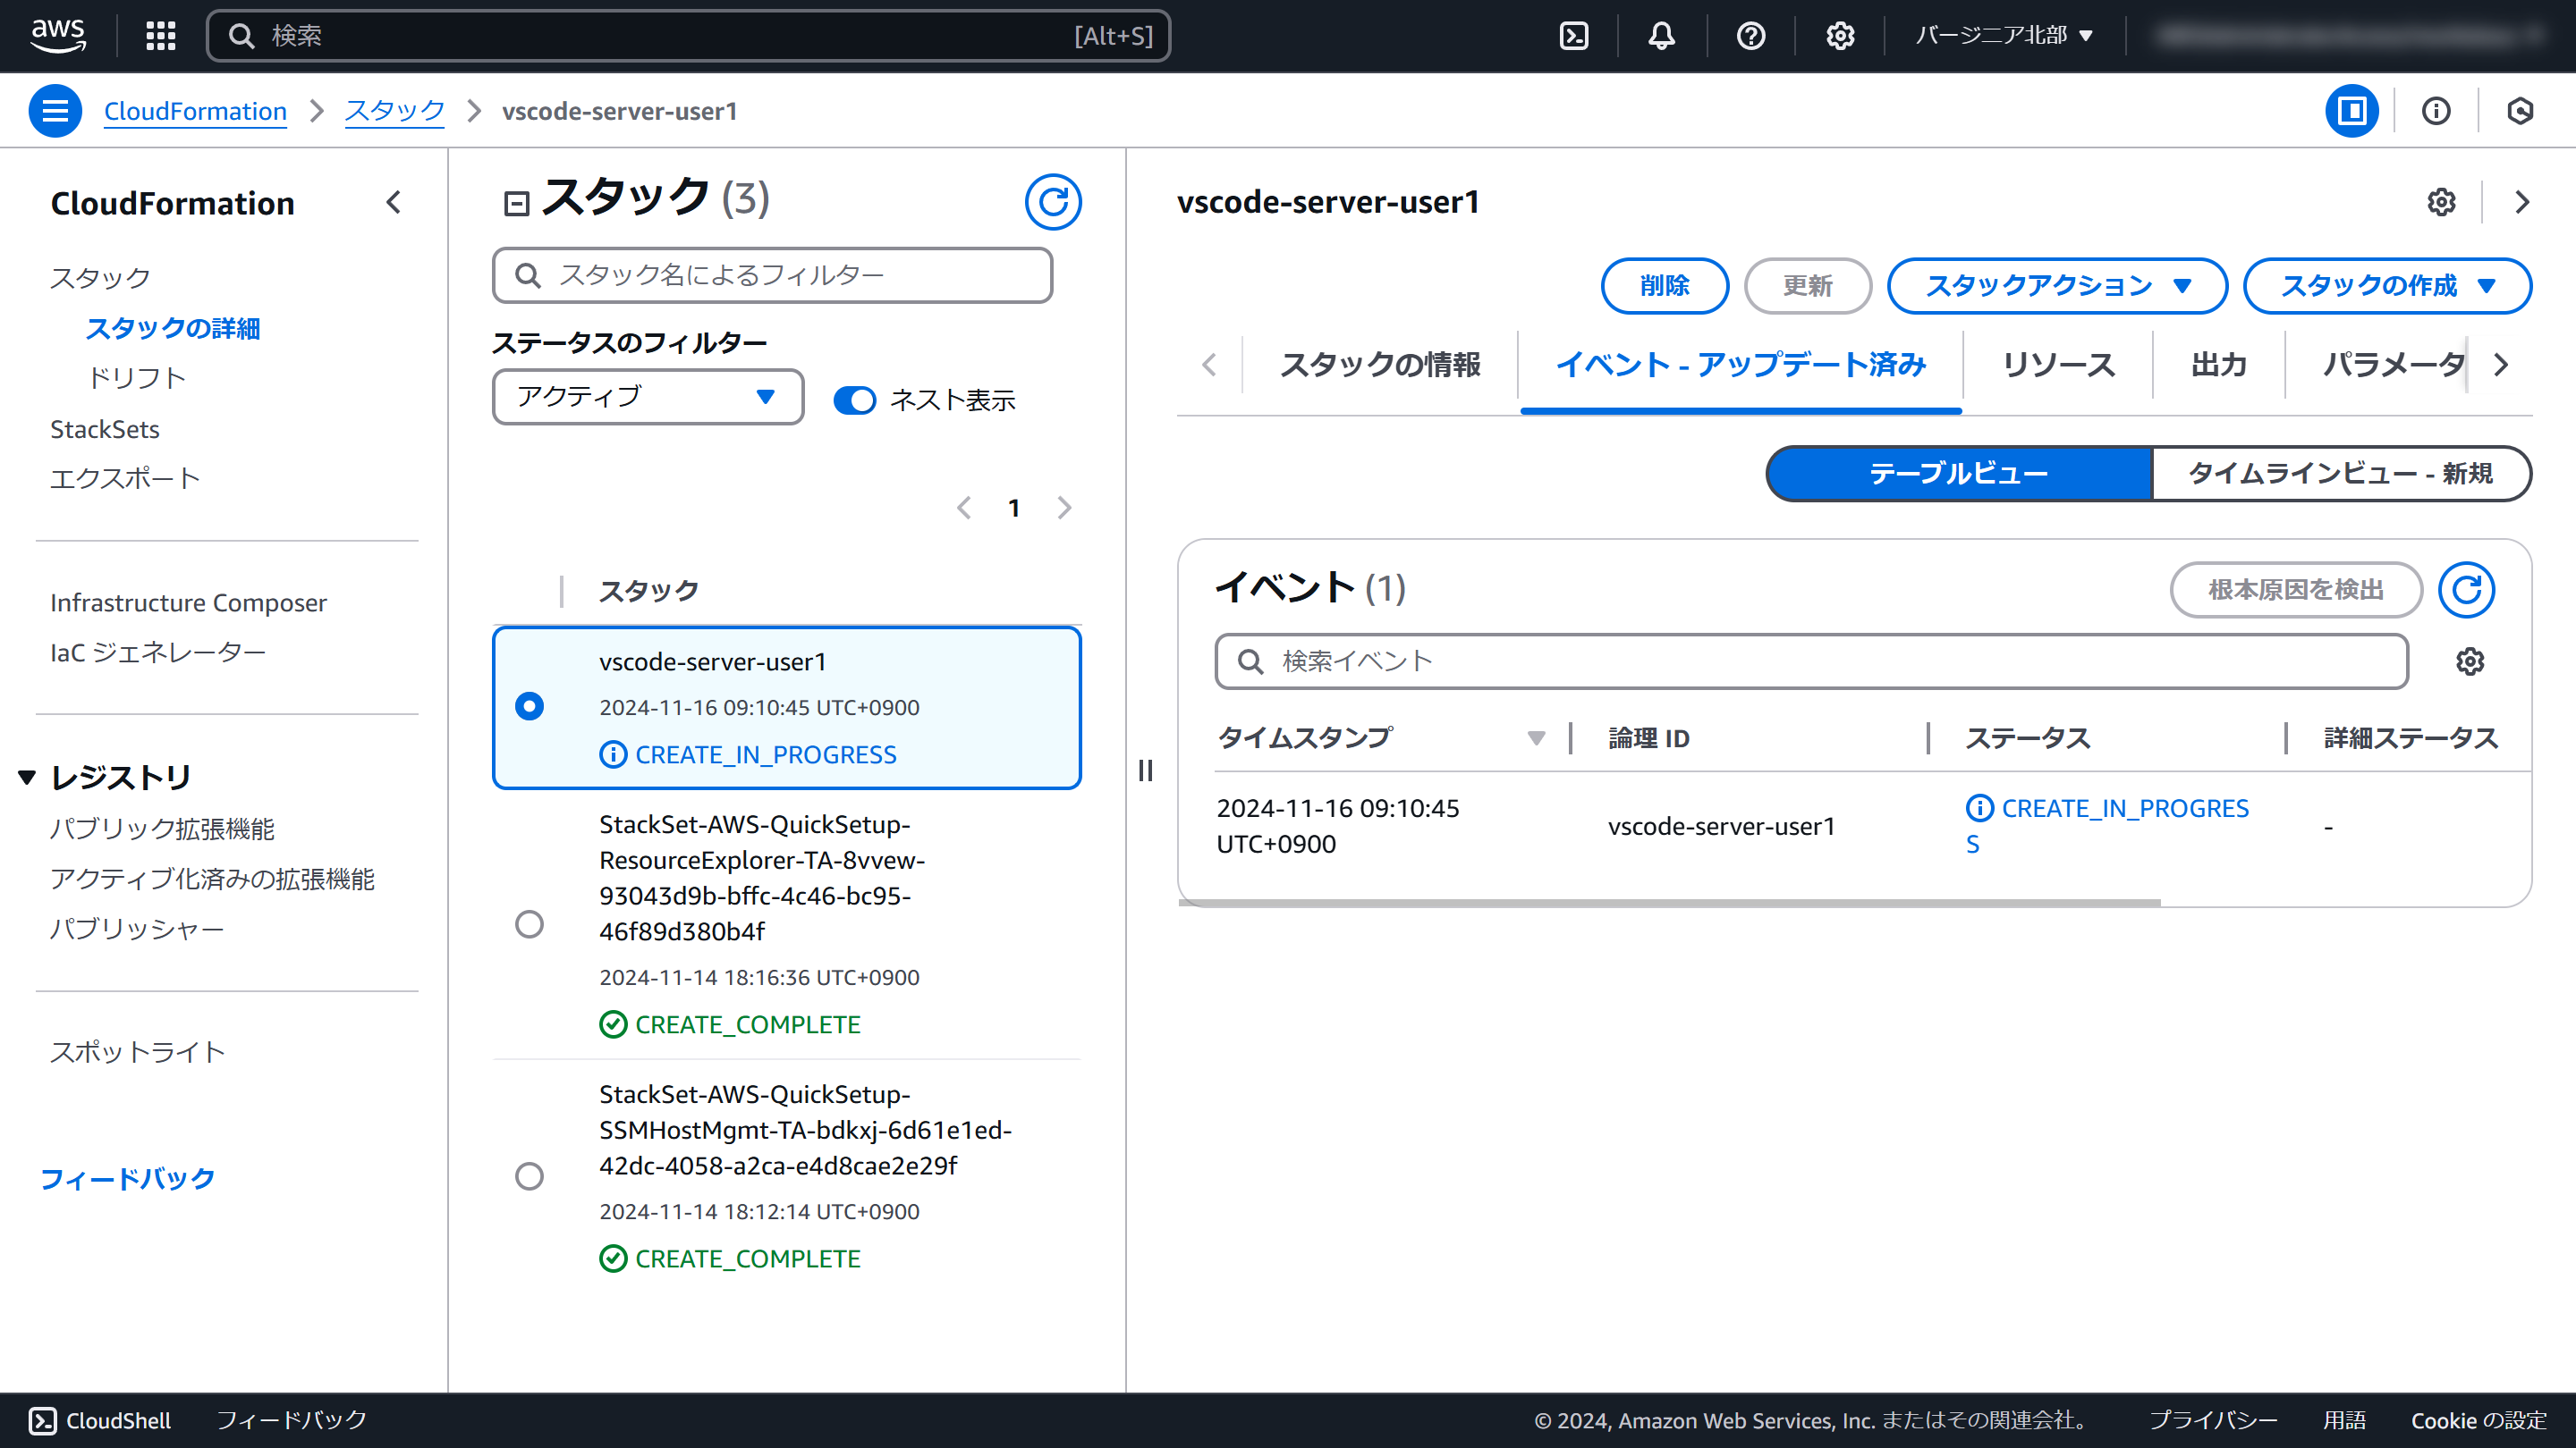Image resolution: width=2576 pixels, height=1448 pixels.
Task: Click the events horizontal scrollbar
Action: click(x=1669, y=903)
